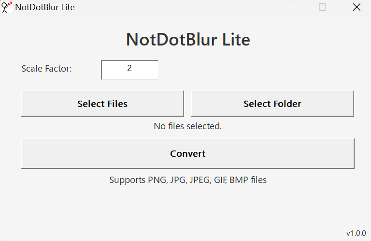The width and height of the screenshot is (371, 241).
Task: Click the word "Files" on Select Files button
Action: click(117, 104)
